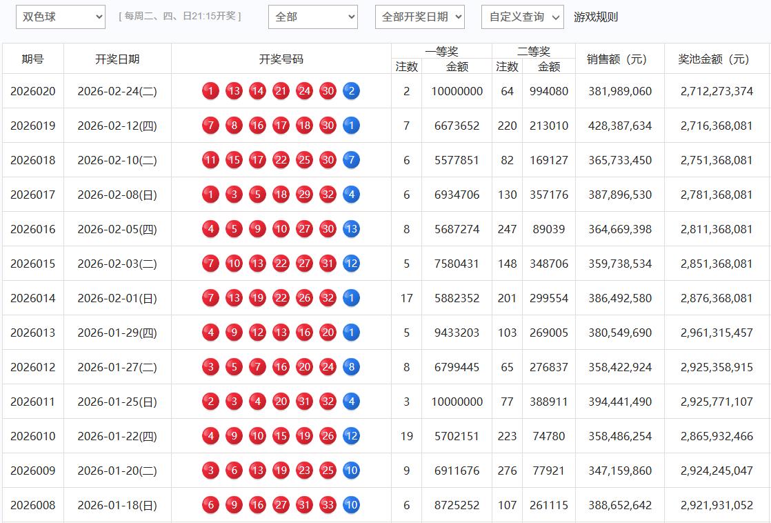The height and width of the screenshot is (523, 771).
Task: Click the blue ball 8 in row 2026012
Action: point(351,367)
